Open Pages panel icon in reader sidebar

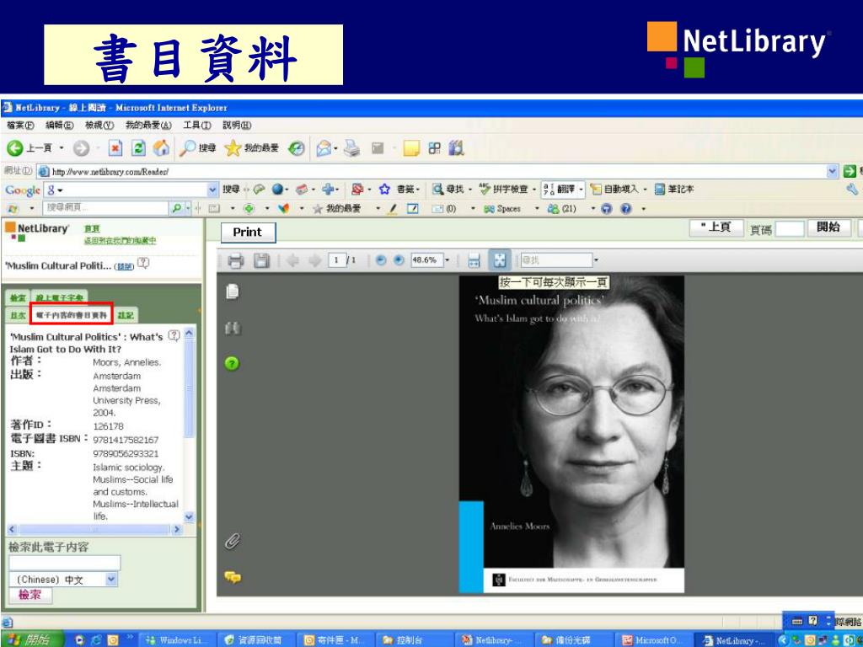coord(233,291)
